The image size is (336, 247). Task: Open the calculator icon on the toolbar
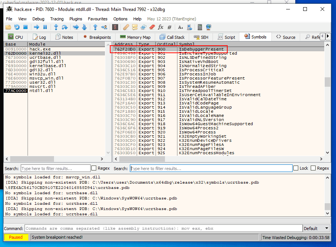tap(200, 27)
